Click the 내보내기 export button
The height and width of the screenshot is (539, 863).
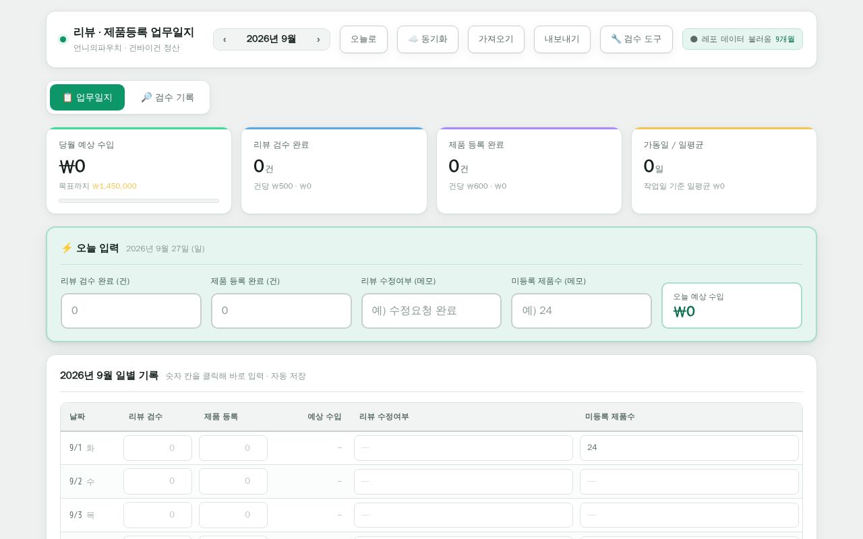coord(562,39)
